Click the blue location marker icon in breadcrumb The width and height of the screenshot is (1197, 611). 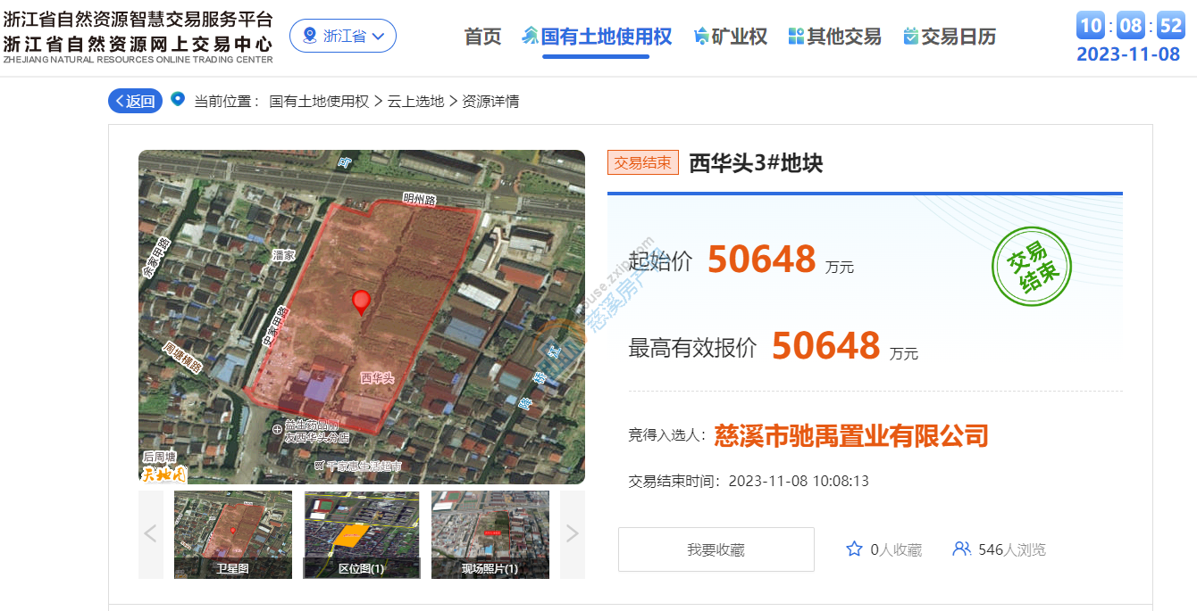[x=178, y=100]
